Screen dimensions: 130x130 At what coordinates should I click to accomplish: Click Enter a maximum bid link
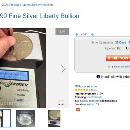point(122,67)
